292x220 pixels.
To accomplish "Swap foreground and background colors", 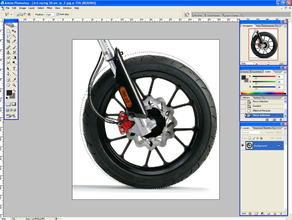I will pyautogui.click(x=14, y=91).
